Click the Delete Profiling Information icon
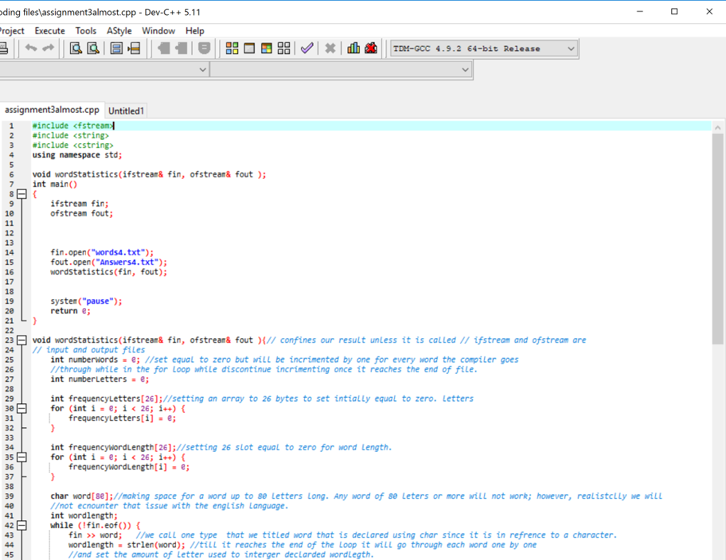 pos(370,48)
